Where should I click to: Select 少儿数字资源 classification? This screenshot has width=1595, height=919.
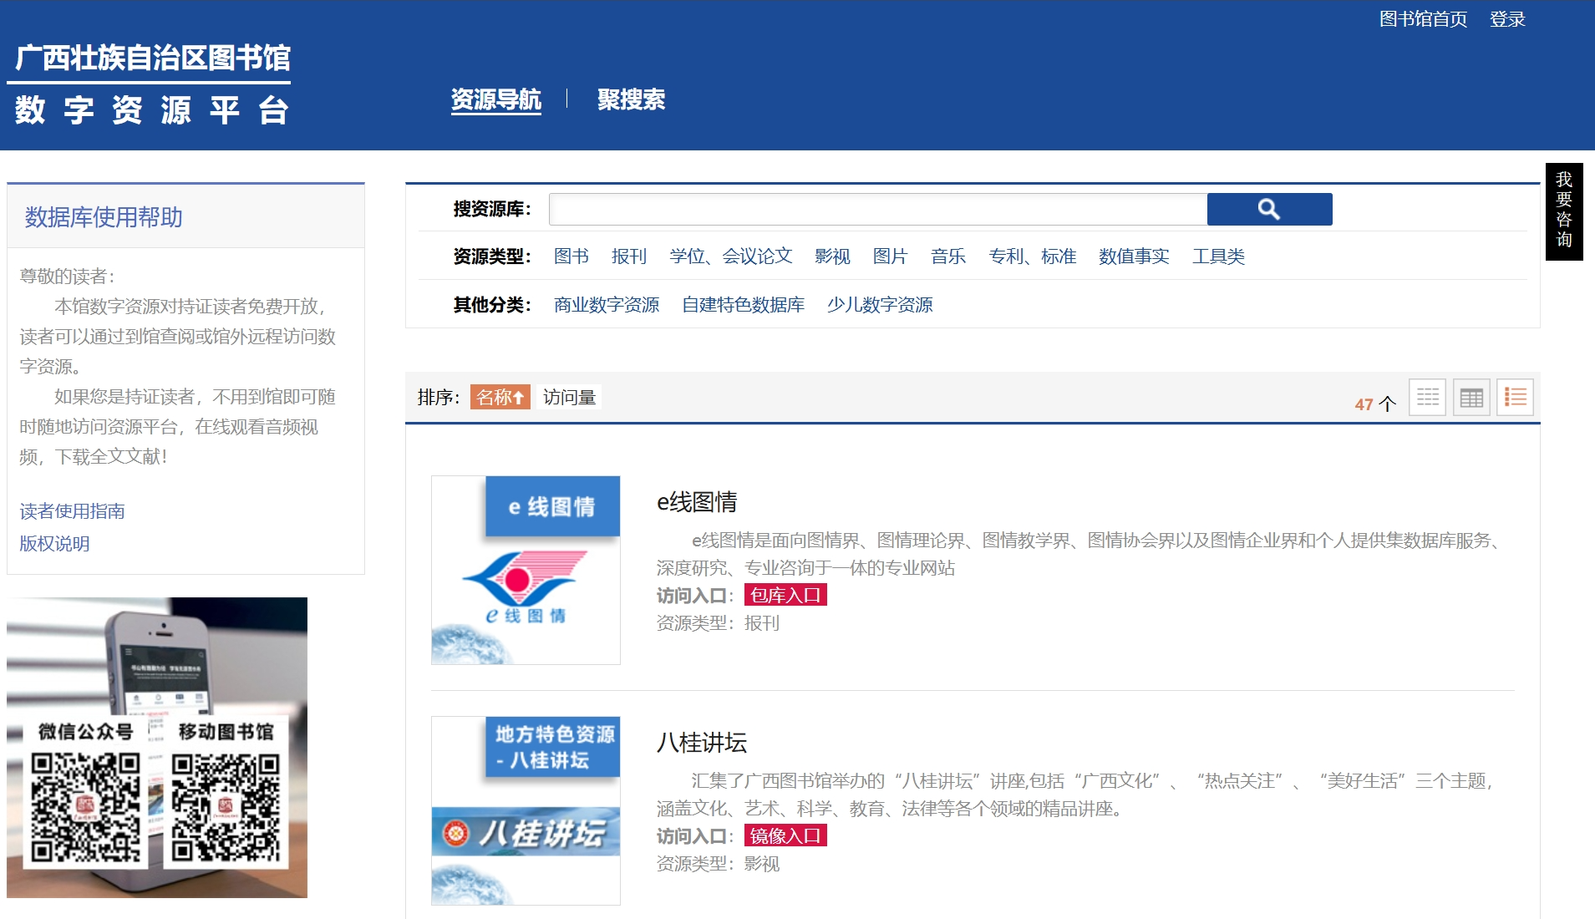[881, 305]
